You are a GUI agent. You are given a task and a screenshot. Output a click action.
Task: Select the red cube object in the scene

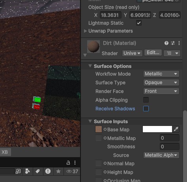tap(36, 106)
